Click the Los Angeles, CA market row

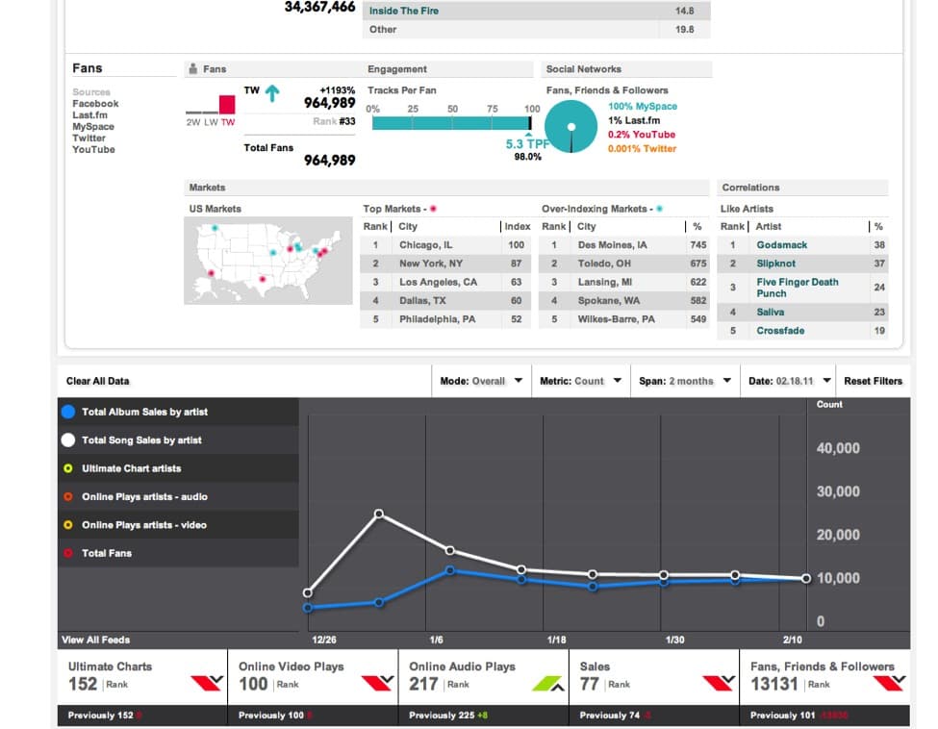445,282
